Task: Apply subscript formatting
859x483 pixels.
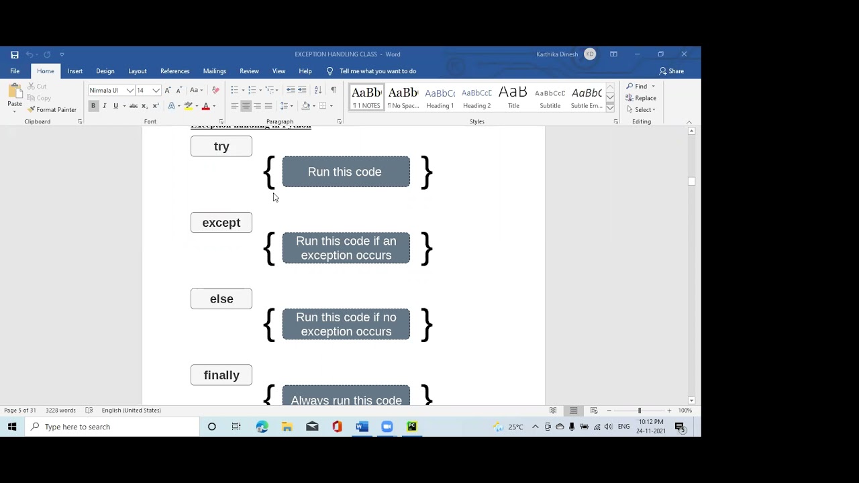Action: point(144,106)
